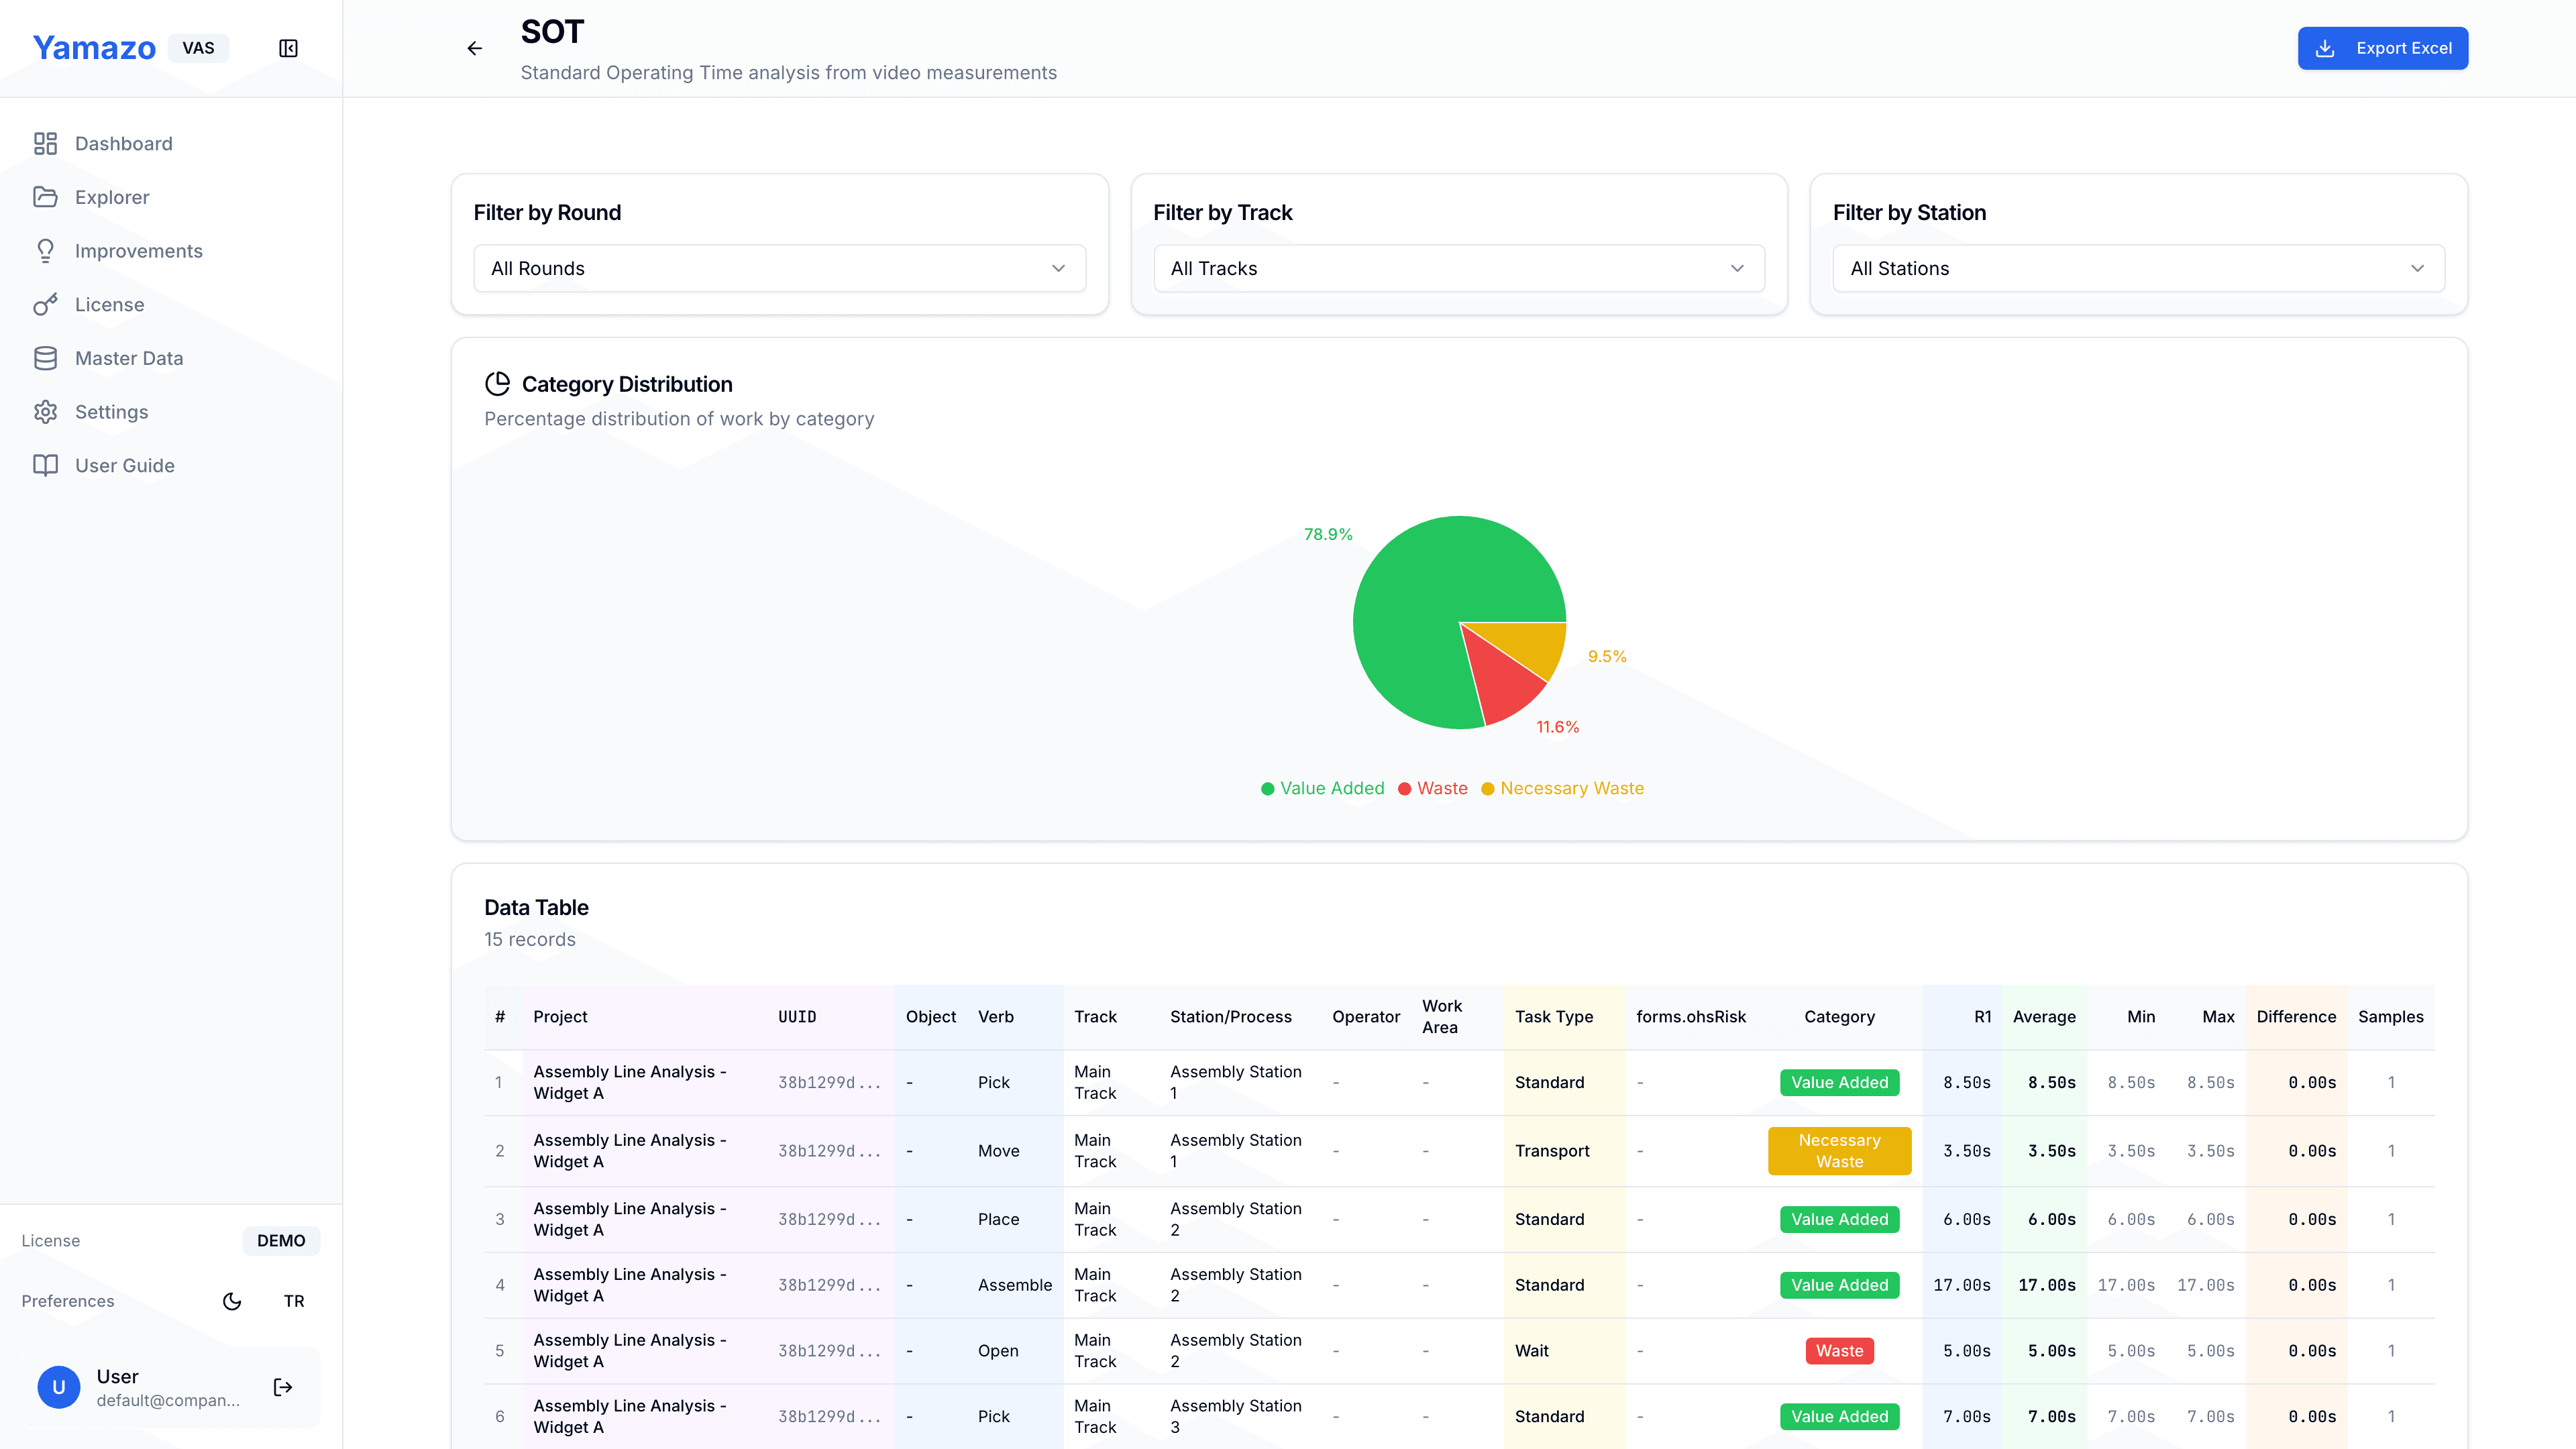Toggle Value Added legend item
This screenshot has width=2576, height=1449.
pos(1322,788)
